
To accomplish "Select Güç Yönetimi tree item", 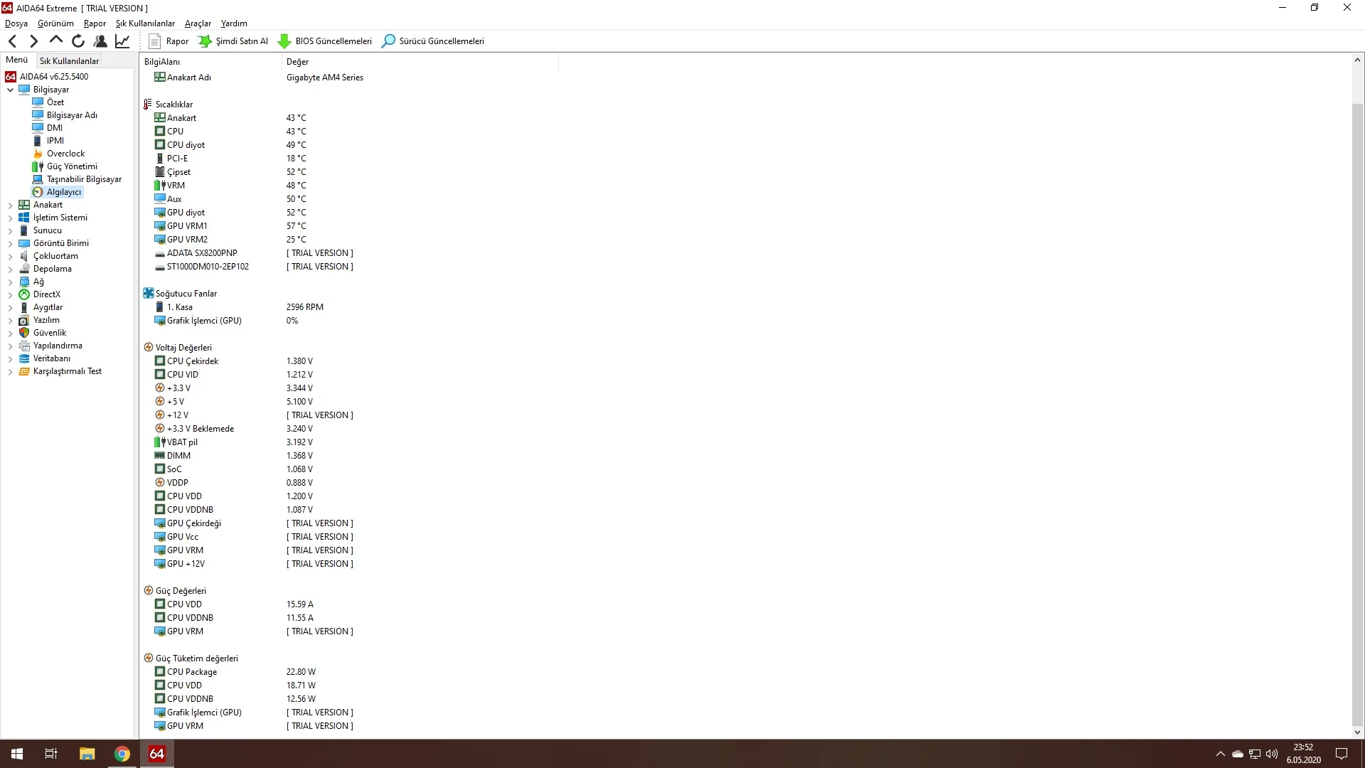I will (x=72, y=166).
